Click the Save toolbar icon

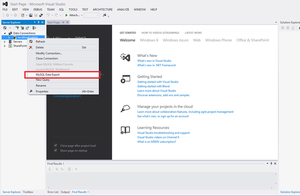click(36, 15)
